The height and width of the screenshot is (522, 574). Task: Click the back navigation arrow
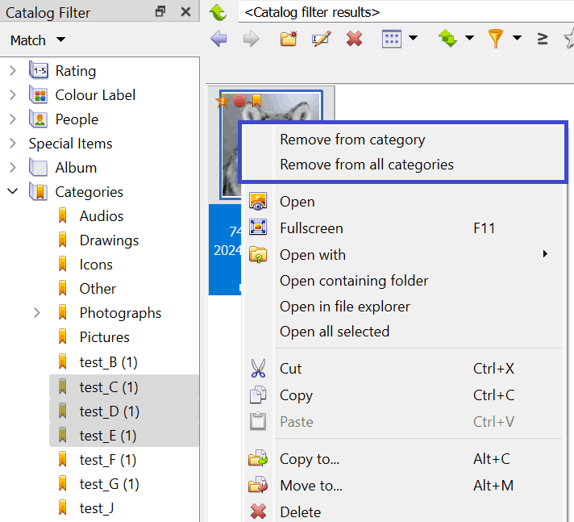218,39
